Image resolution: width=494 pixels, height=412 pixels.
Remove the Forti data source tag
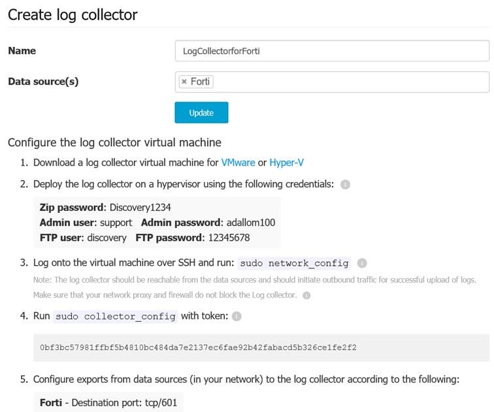(x=184, y=82)
